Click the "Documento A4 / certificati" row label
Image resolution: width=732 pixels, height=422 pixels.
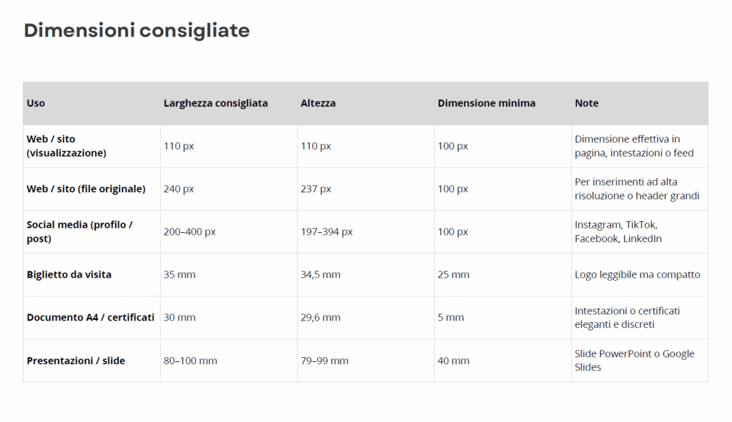click(90, 318)
